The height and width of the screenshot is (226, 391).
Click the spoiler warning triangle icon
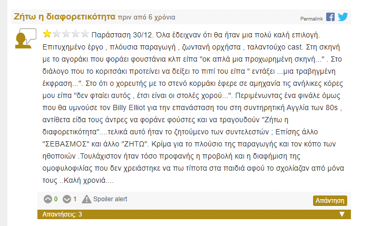(x=86, y=199)
